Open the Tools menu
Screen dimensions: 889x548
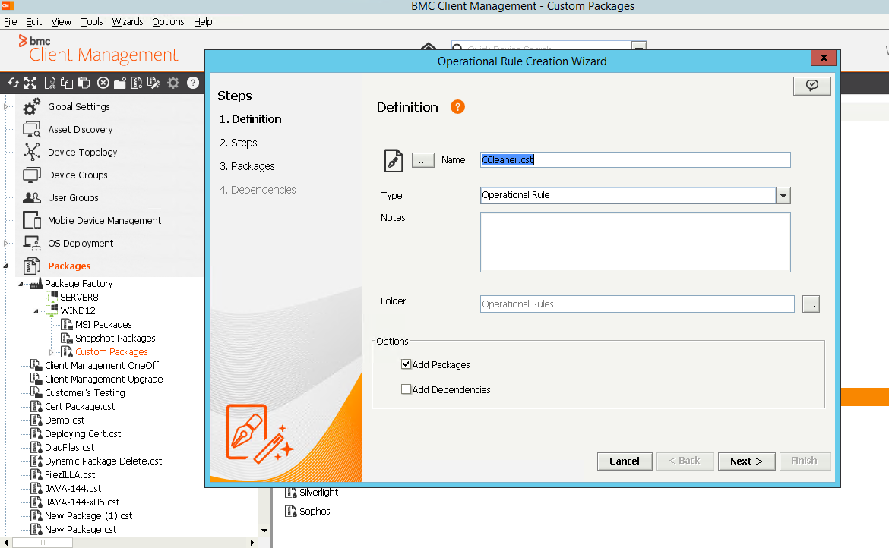92,21
